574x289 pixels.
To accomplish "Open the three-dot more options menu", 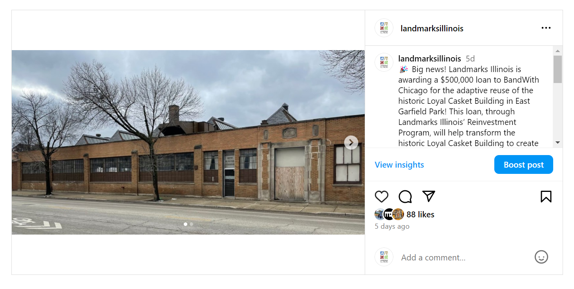I will pos(546,28).
